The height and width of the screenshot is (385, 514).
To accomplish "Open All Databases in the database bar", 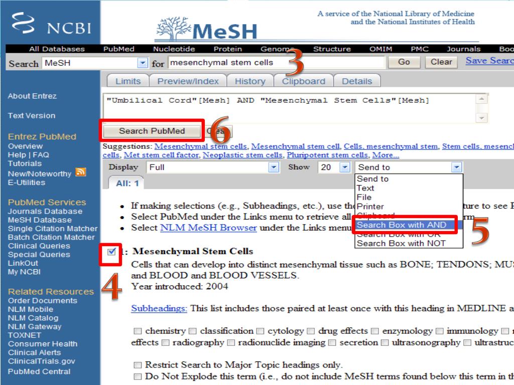I will pos(57,49).
